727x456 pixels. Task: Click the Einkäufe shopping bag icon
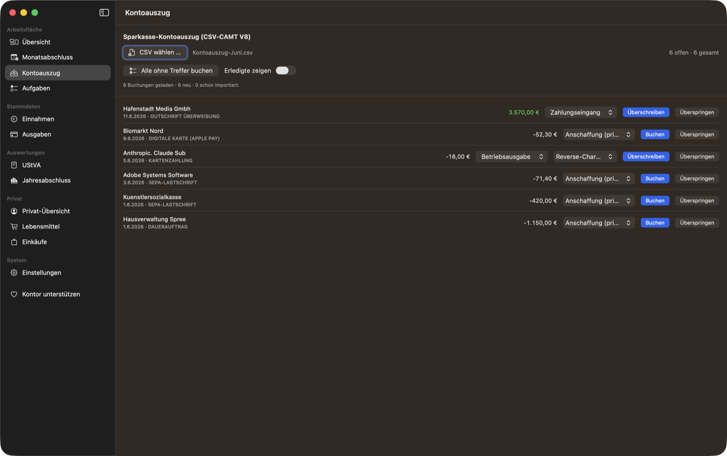(x=14, y=242)
